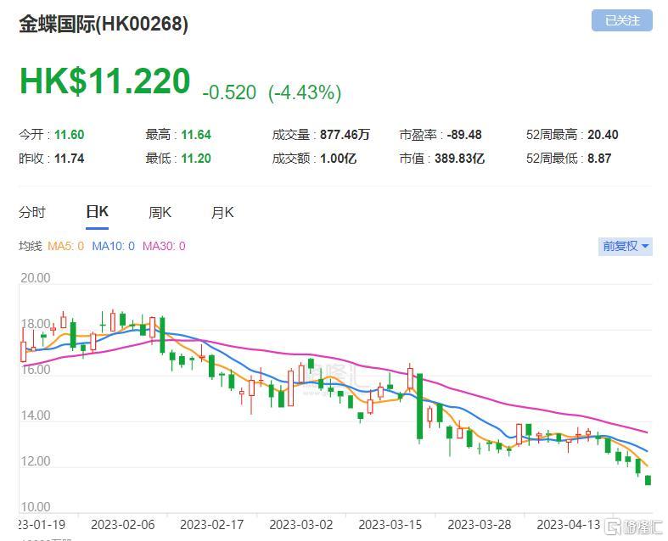The height and width of the screenshot is (541, 668).
Task: Select the 日K chart tab
Action: [x=97, y=211]
